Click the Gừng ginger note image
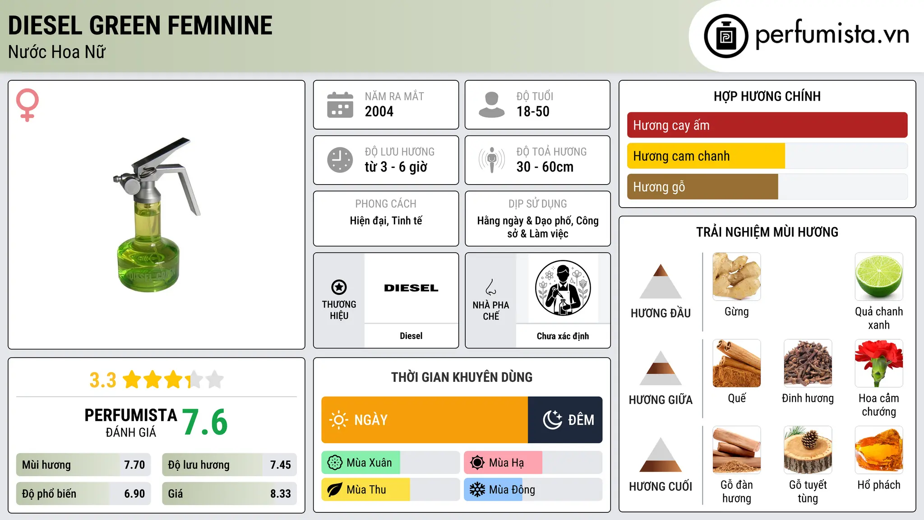Viewport: 924px width, 520px height. tap(737, 277)
